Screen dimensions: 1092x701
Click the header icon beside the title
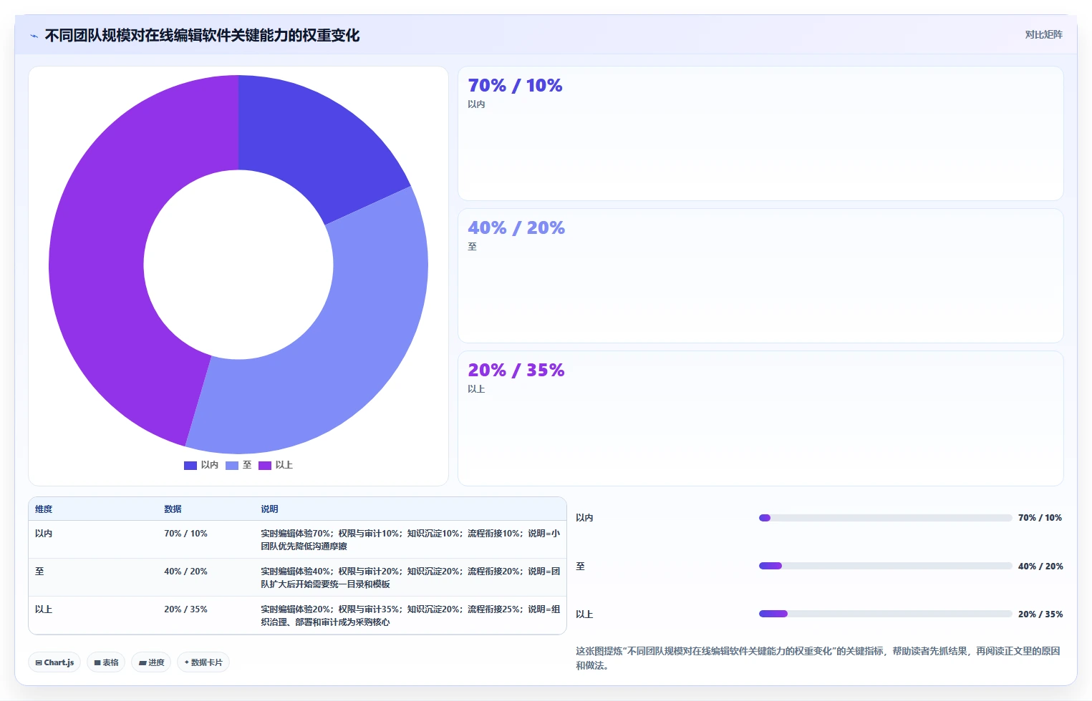(x=34, y=36)
